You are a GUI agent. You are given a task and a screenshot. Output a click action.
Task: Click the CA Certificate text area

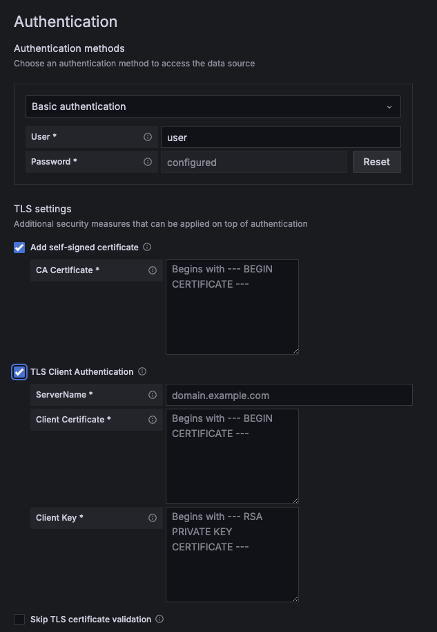(x=232, y=306)
